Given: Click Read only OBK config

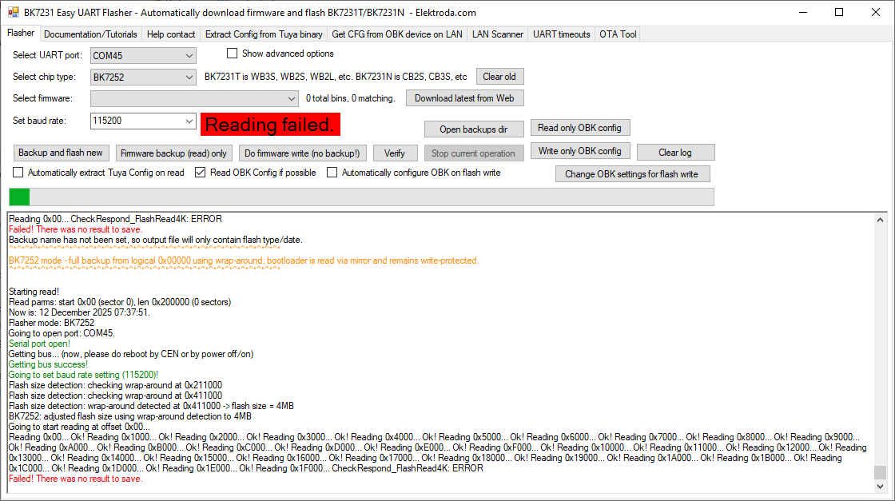Looking at the screenshot, I should (580, 128).
